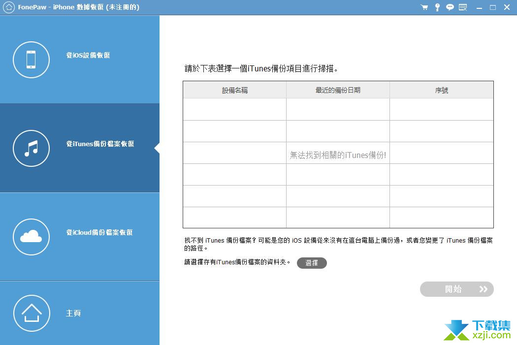Sort by 最近的備份日期 column header
Screen dimensions: 517x345
338,90
